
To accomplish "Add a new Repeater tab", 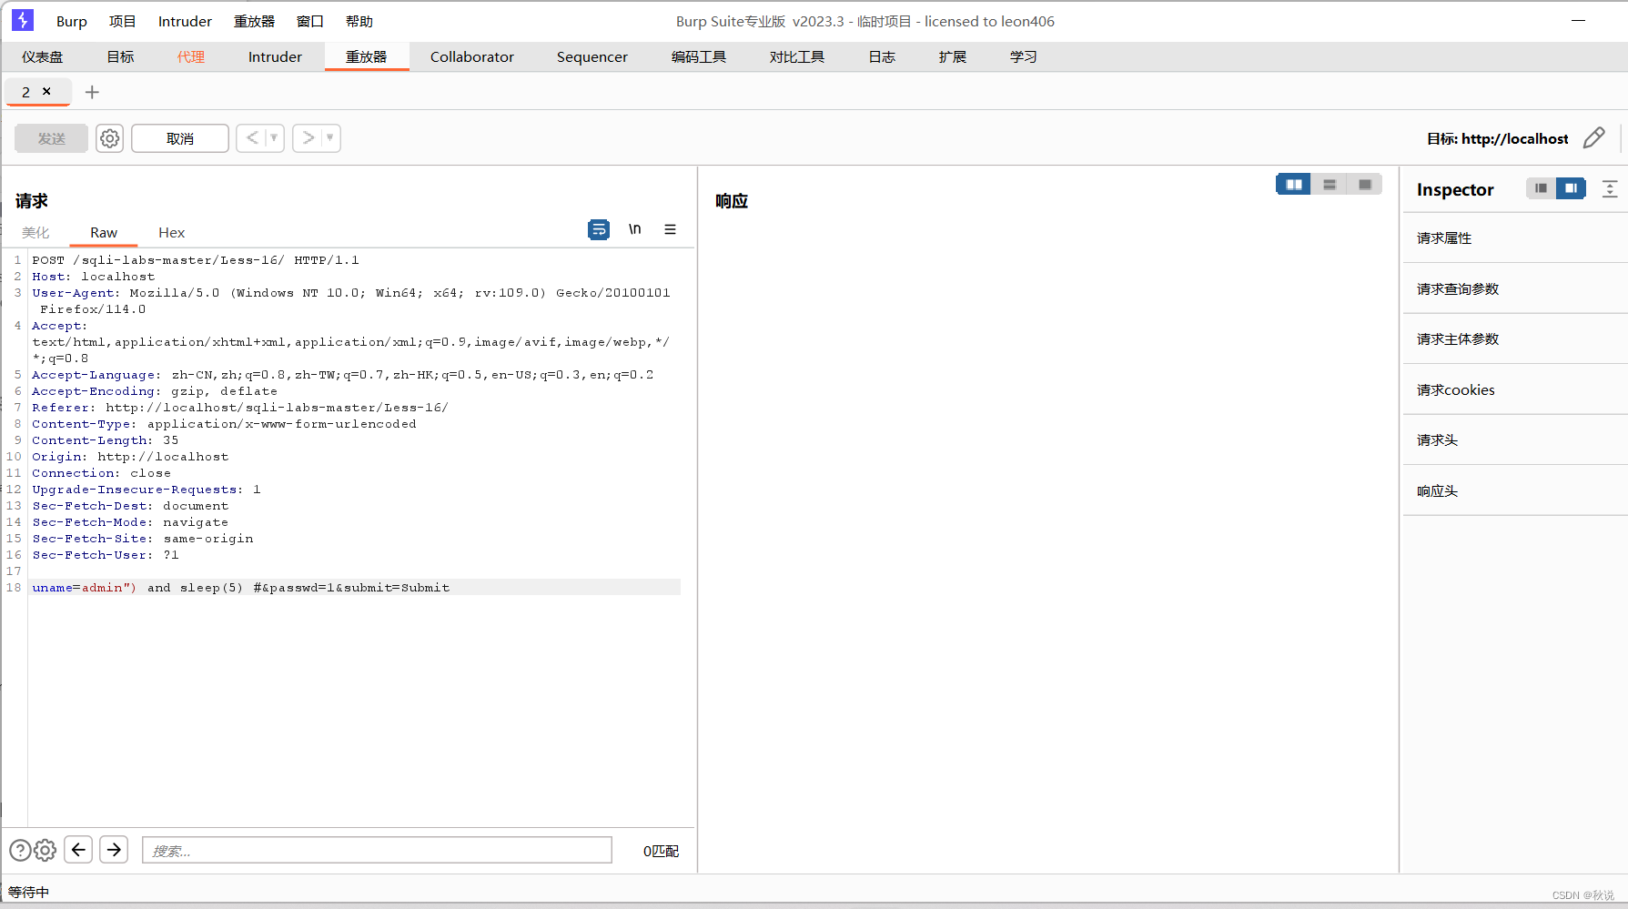I will coord(92,92).
